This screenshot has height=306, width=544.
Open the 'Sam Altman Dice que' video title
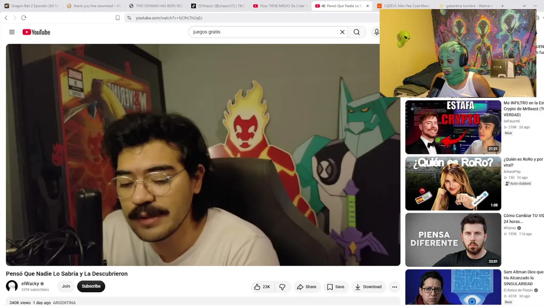524,278
